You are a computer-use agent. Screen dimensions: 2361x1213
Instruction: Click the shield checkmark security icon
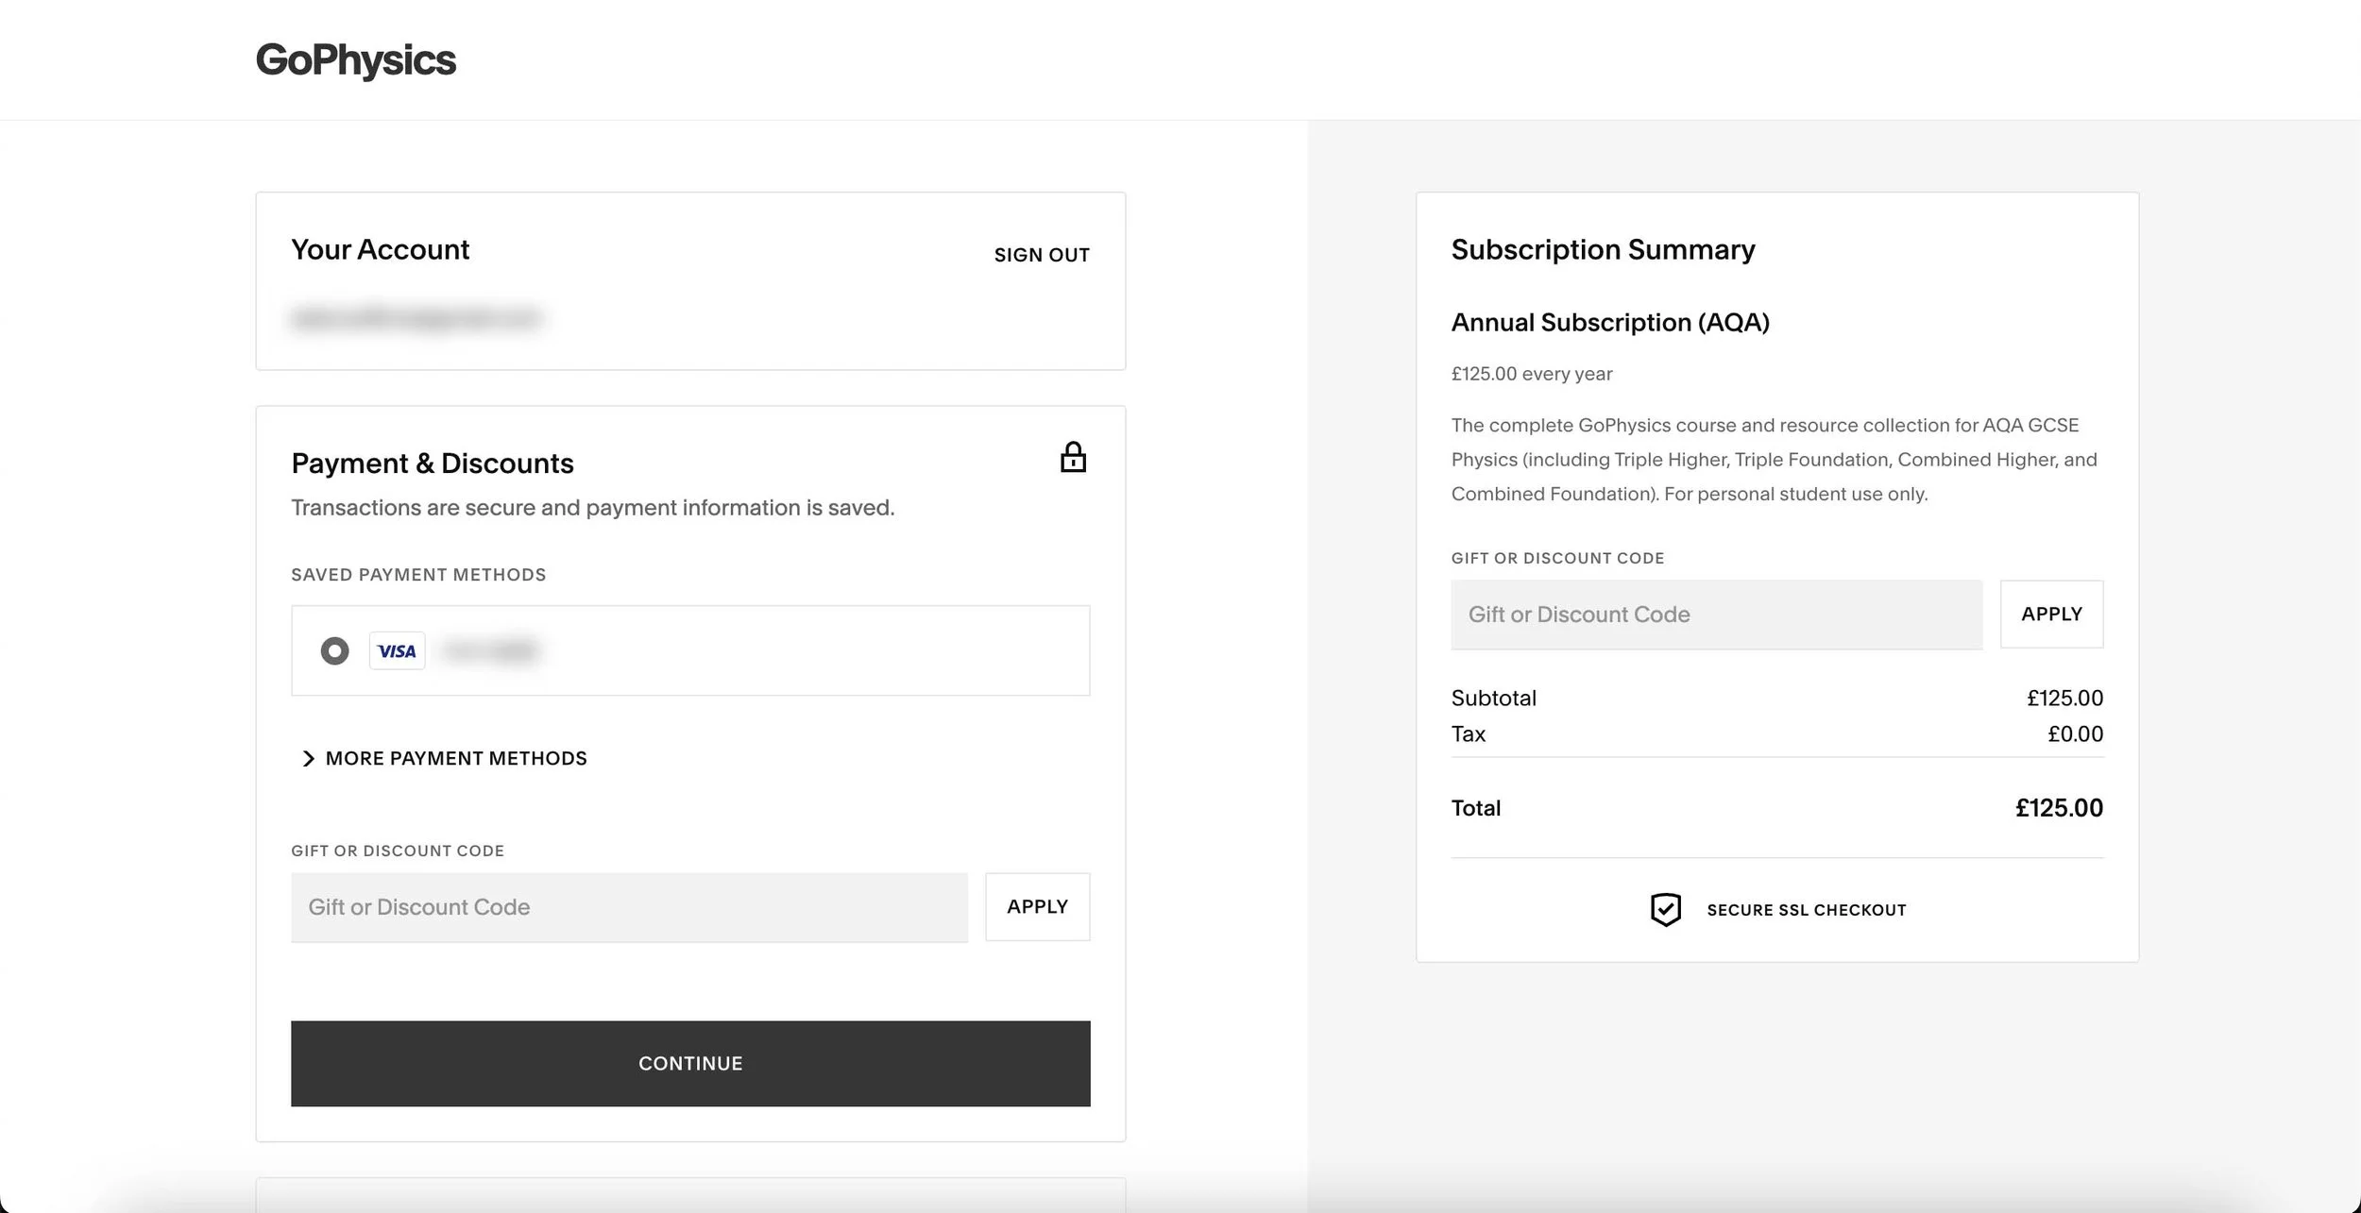pyautogui.click(x=1665, y=910)
